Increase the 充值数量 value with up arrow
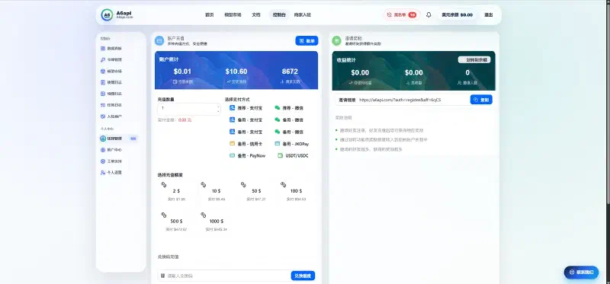 [218, 106]
